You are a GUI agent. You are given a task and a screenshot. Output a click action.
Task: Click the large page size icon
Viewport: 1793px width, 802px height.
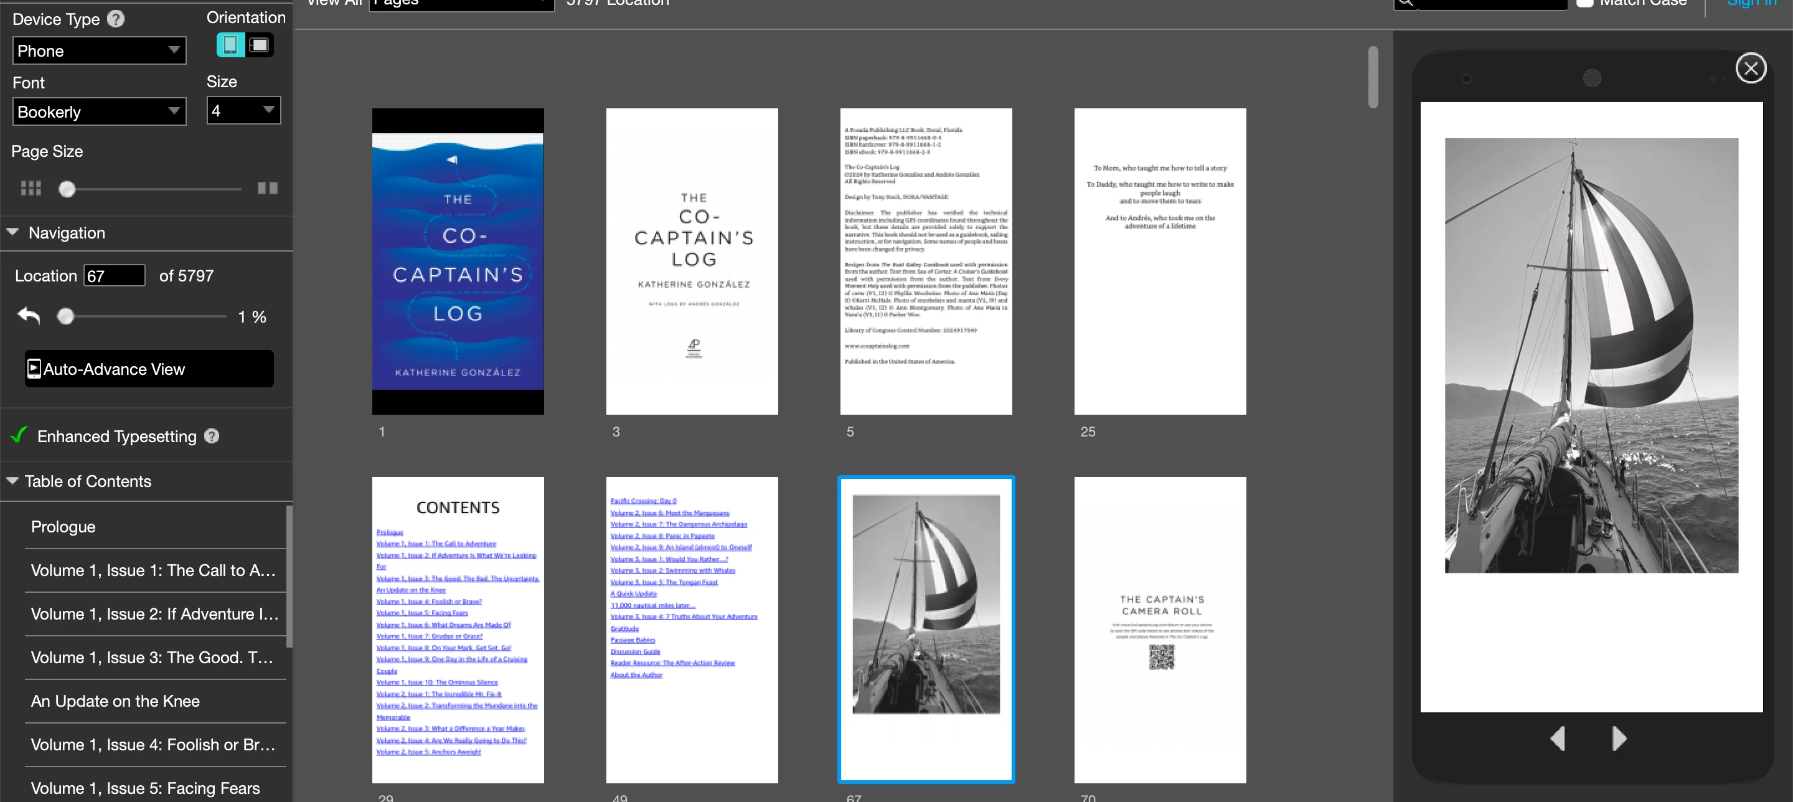(267, 188)
